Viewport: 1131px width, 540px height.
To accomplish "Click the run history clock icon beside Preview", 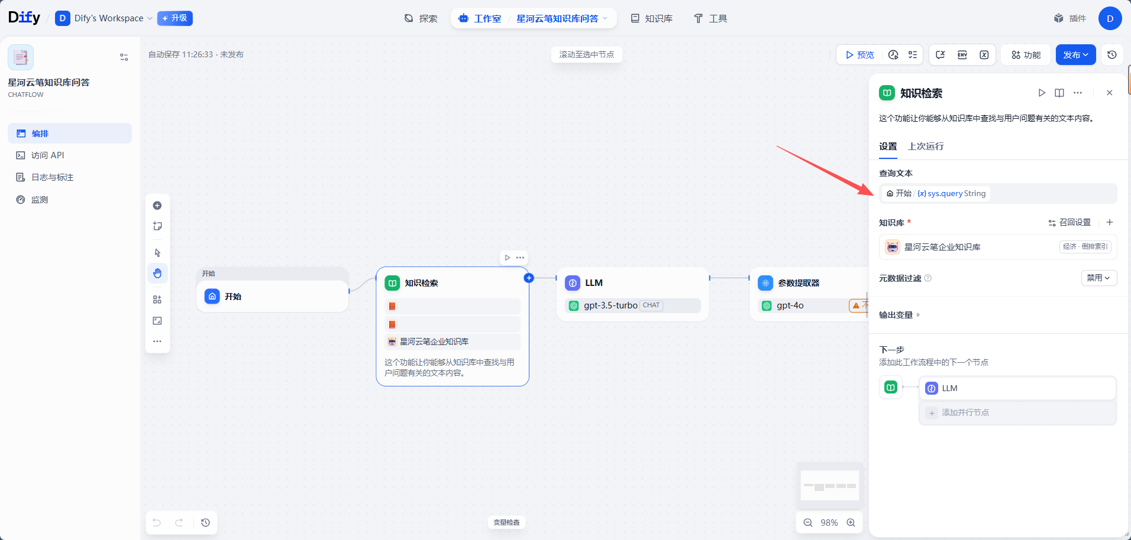I will click(x=893, y=55).
